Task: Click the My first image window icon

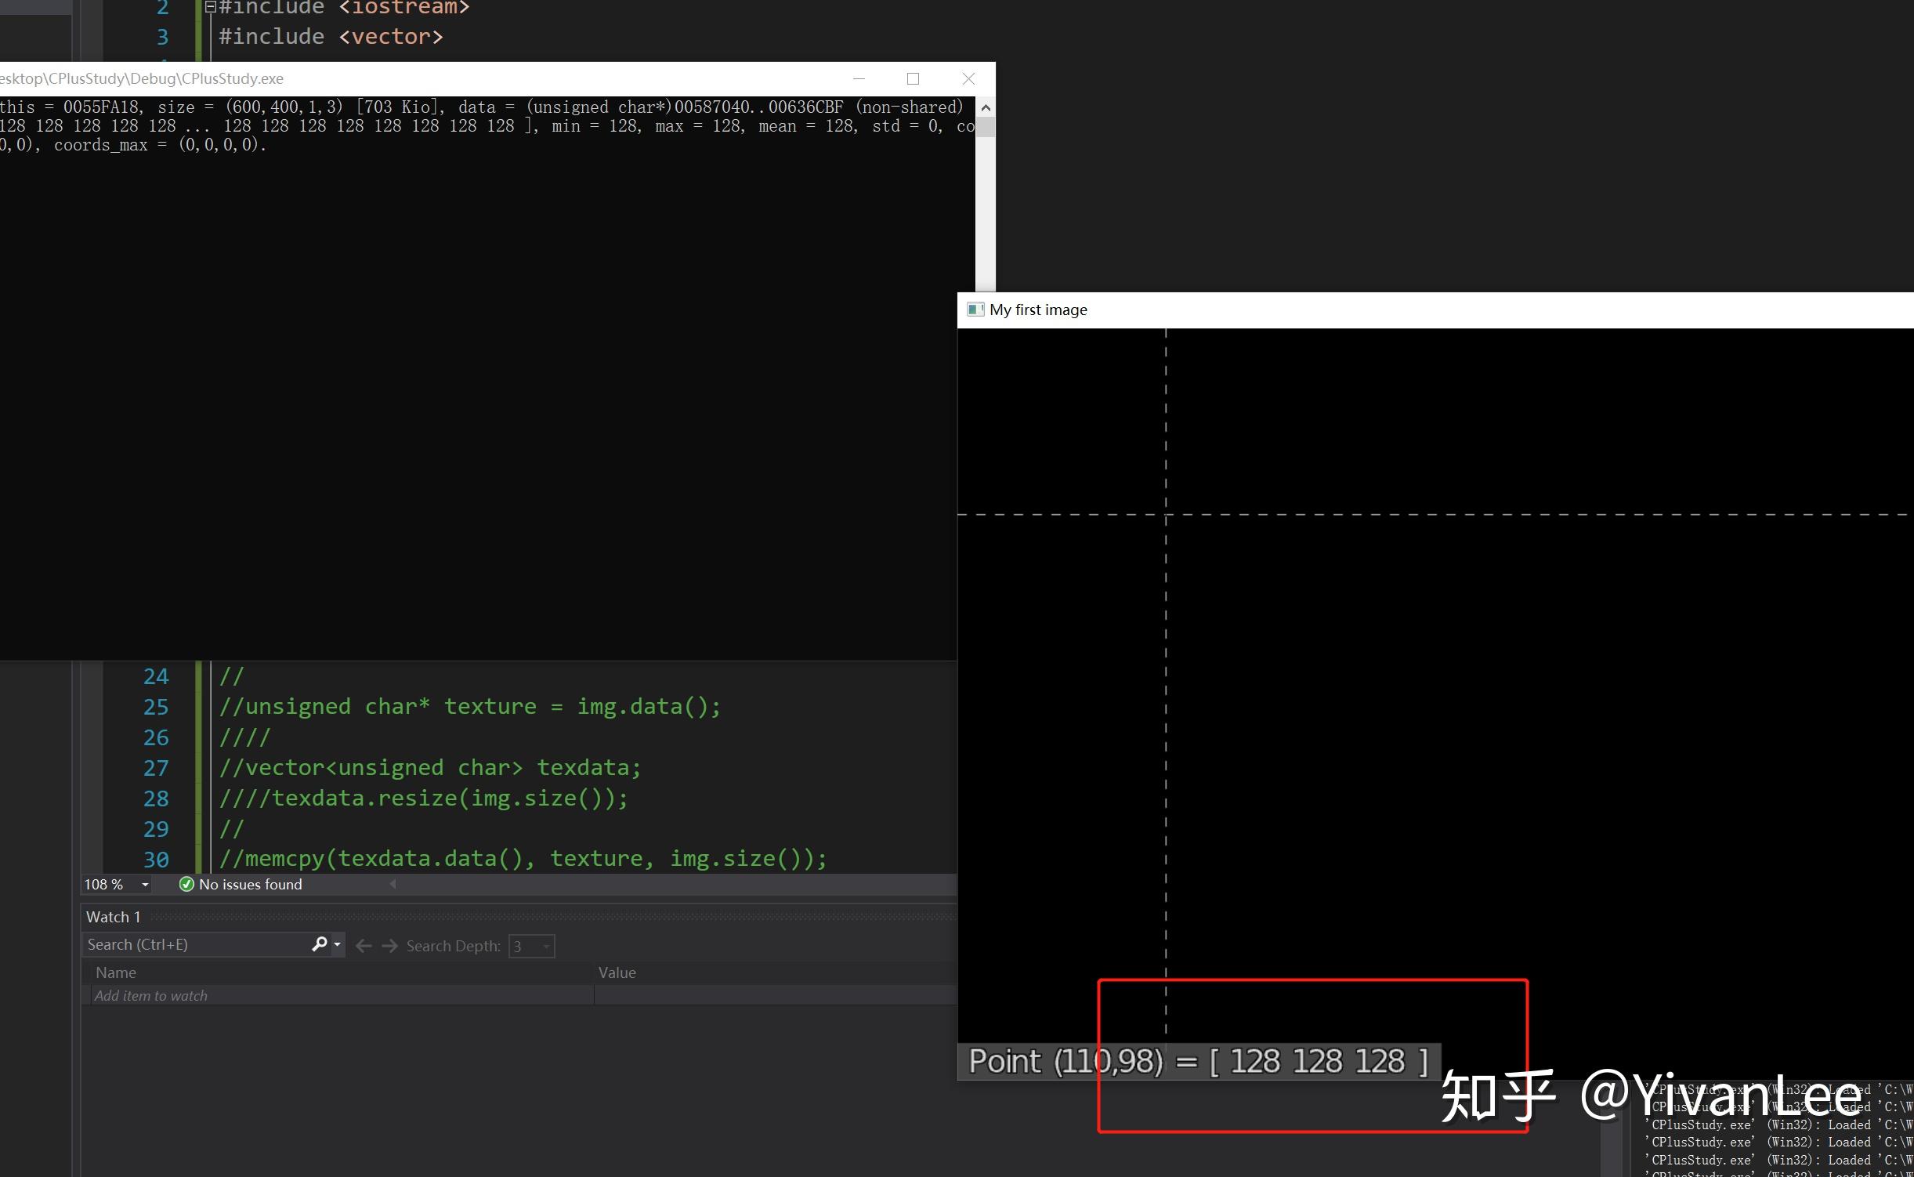Action: pyautogui.click(x=975, y=310)
